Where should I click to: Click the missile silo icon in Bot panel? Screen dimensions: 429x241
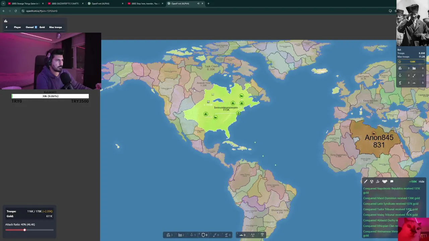coord(414,75)
